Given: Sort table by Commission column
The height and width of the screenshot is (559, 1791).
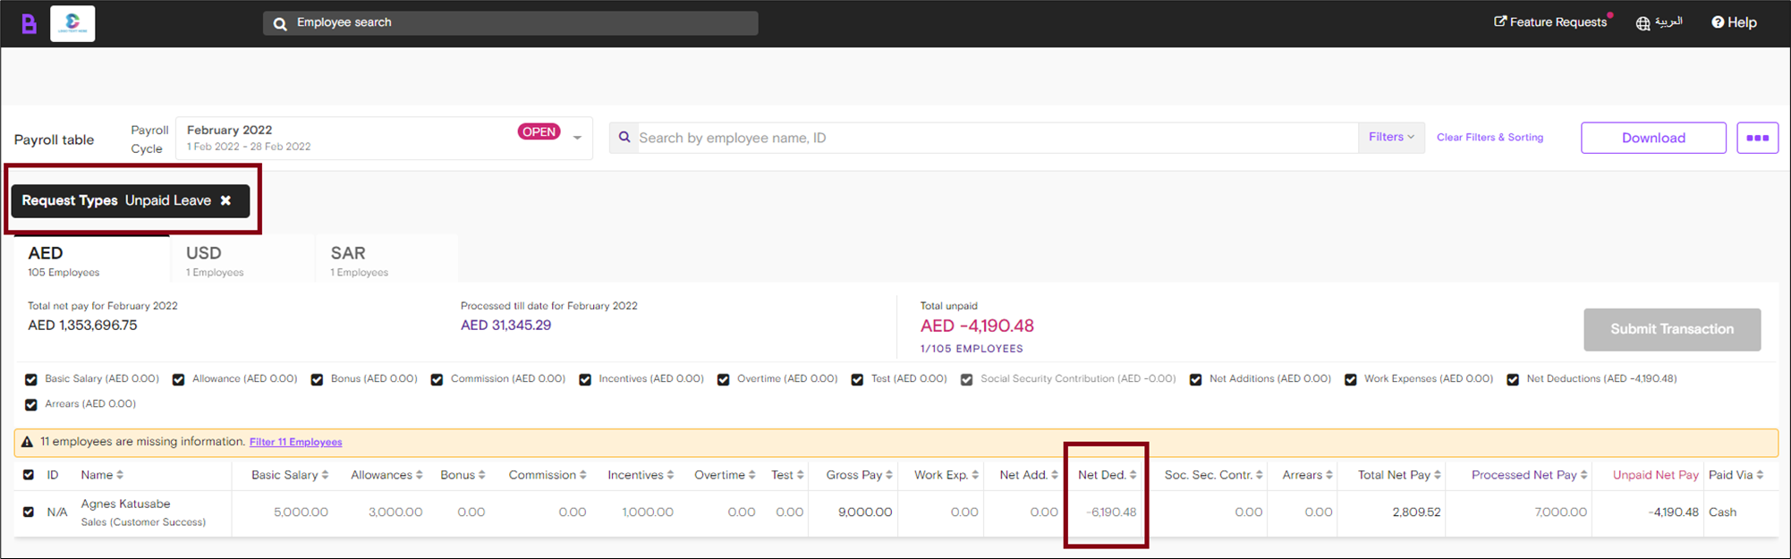Looking at the screenshot, I should pyautogui.click(x=547, y=475).
